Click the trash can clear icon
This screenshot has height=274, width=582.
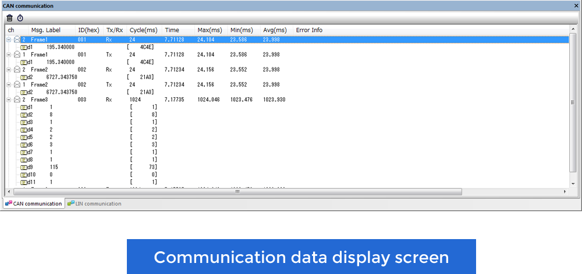9,18
